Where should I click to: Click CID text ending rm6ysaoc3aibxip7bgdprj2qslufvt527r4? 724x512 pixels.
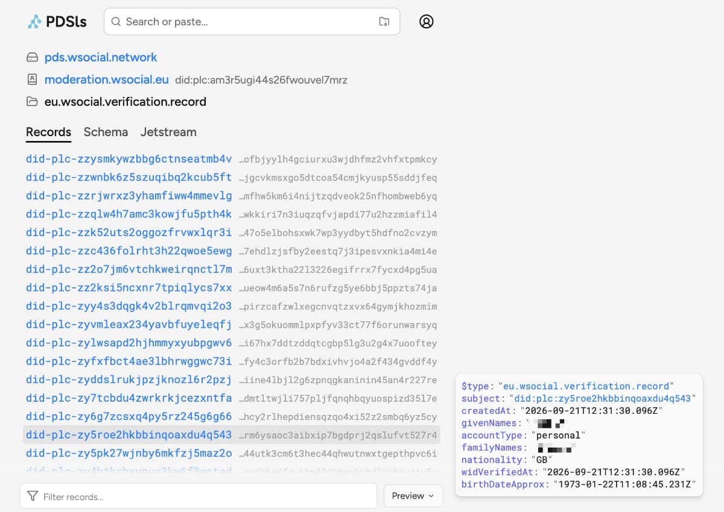[338, 435]
